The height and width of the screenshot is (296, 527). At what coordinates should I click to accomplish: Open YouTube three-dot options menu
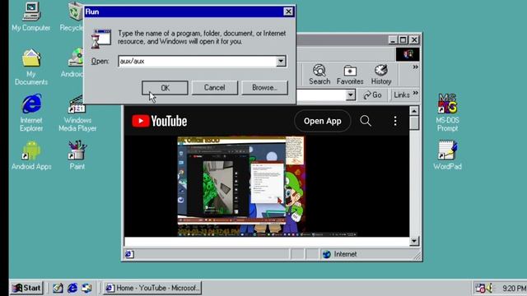pos(395,121)
